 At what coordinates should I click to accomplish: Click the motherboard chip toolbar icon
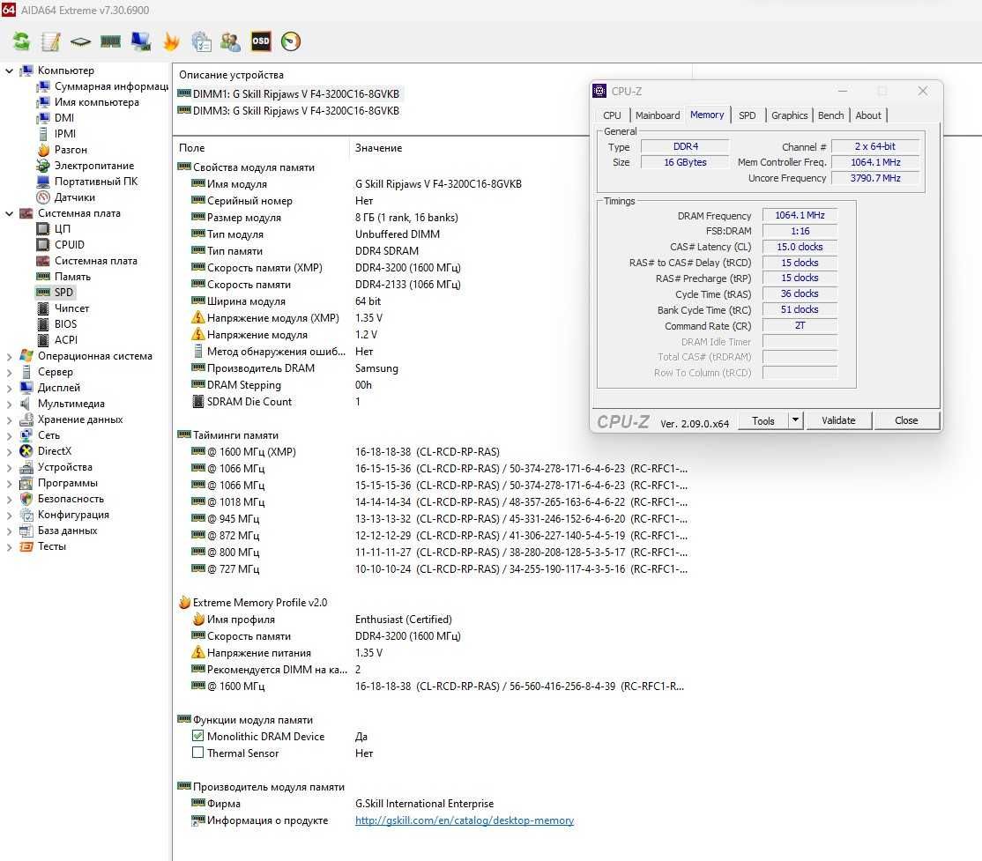click(x=80, y=41)
